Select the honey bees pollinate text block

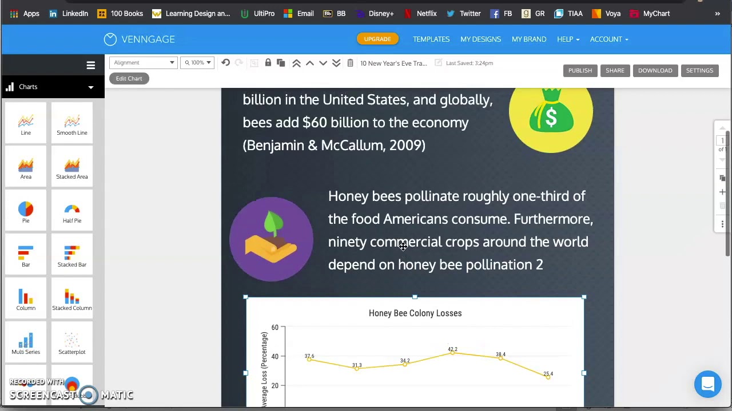click(x=460, y=231)
